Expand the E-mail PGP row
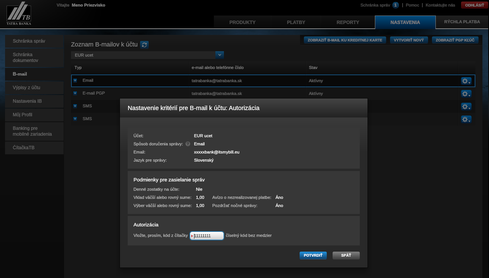The image size is (489, 278). (75, 93)
